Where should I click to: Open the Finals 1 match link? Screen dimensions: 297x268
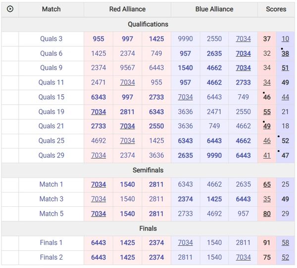coord(51,242)
